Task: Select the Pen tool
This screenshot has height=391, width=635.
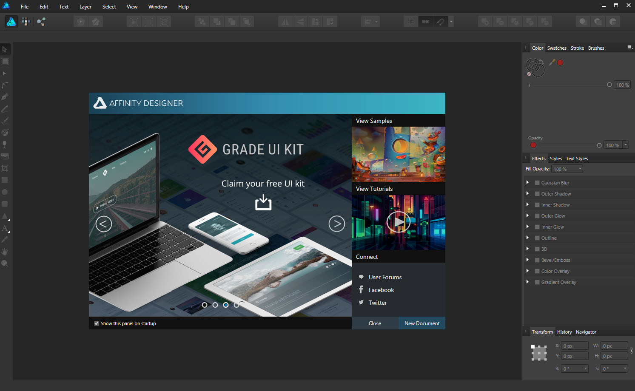Action: pos(5,97)
